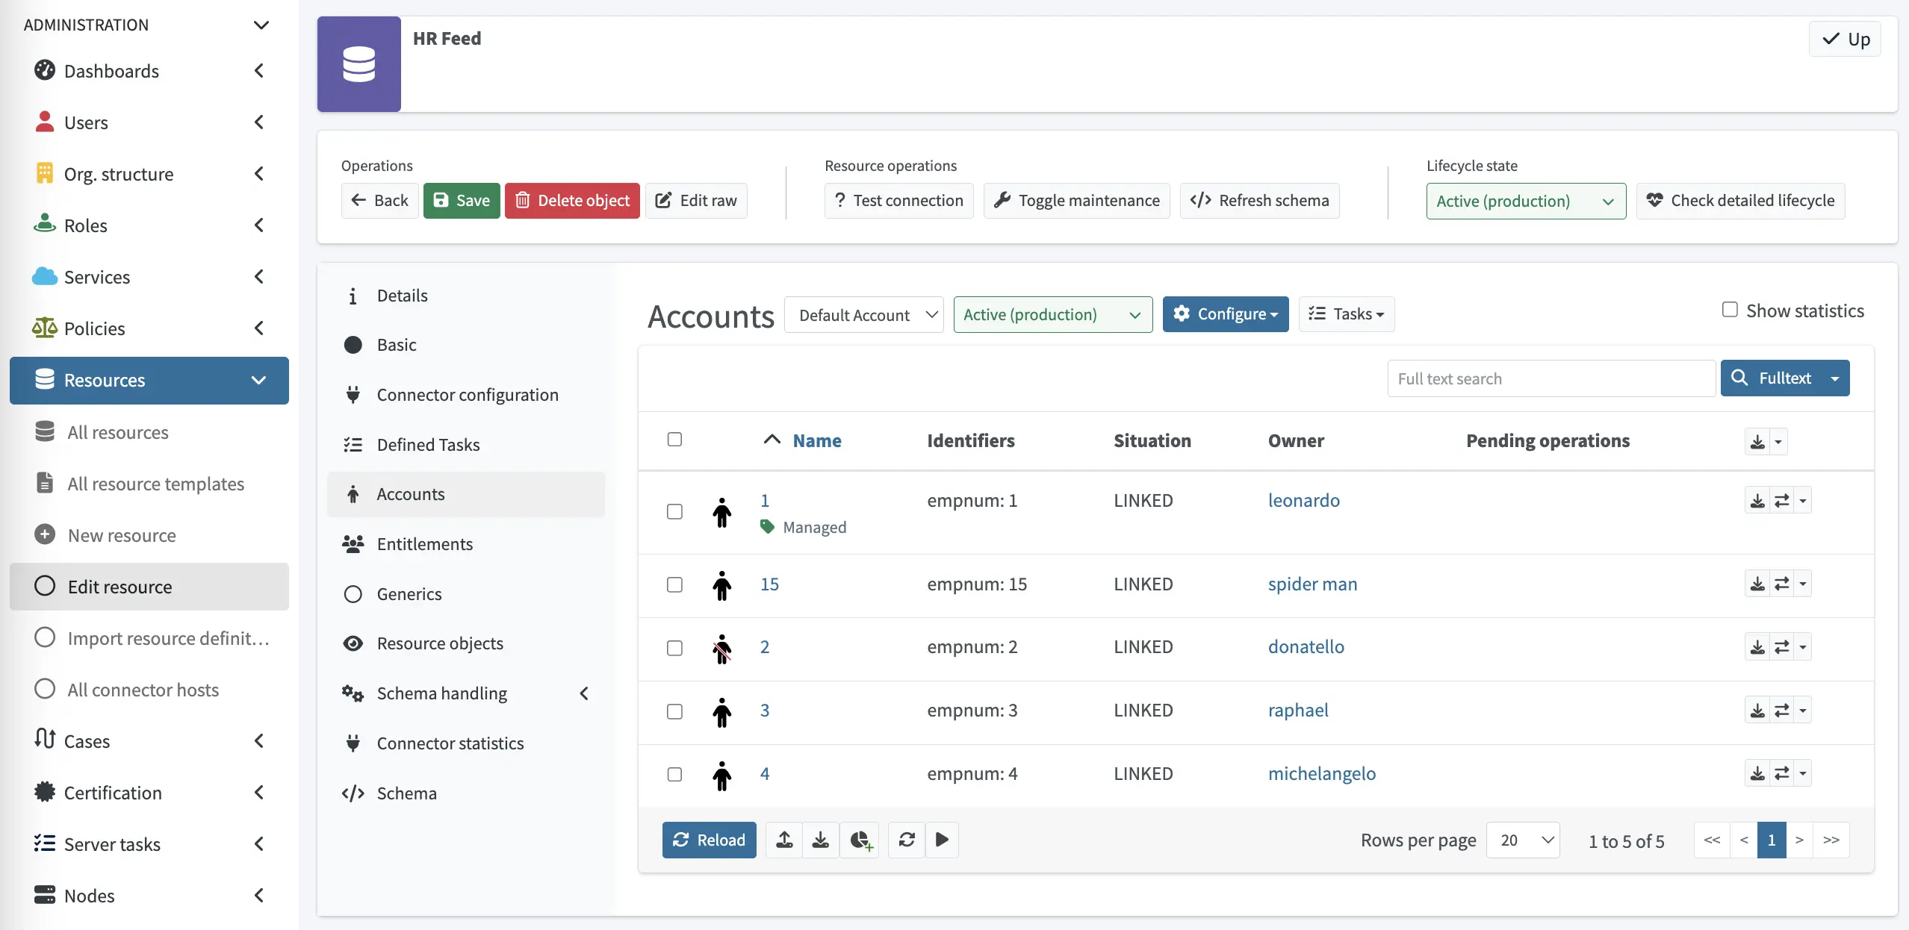Click the HR Feed database icon tile

click(359, 64)
